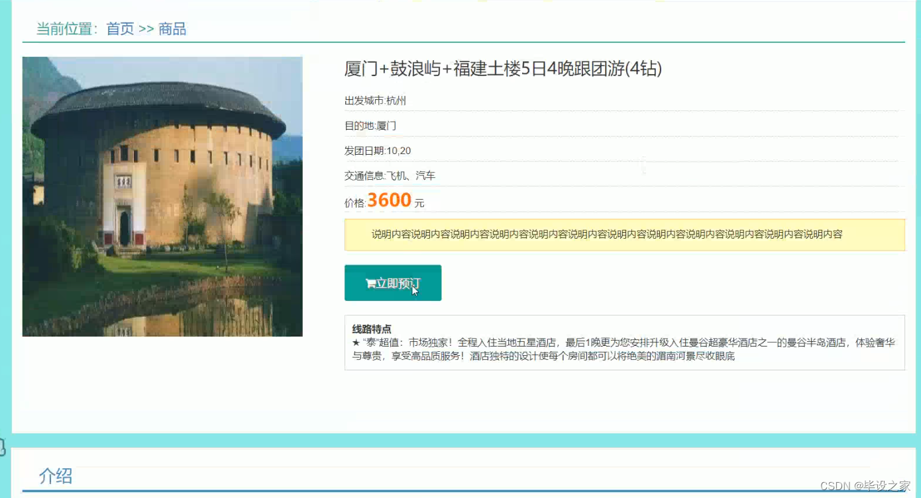Screen dimensions: 921x498
Task: Select the 目的地:厦门 row
Action: coord(624,126)
